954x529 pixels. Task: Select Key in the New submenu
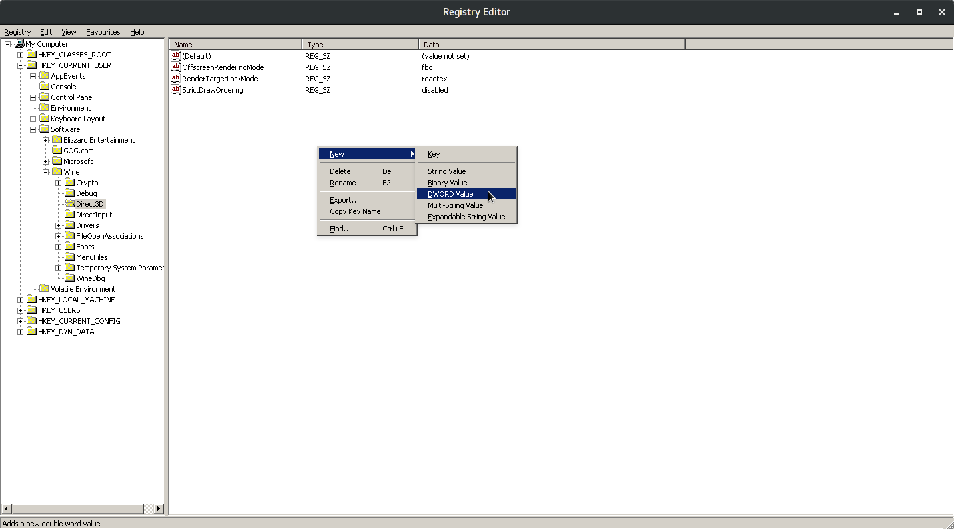point(466,154)
